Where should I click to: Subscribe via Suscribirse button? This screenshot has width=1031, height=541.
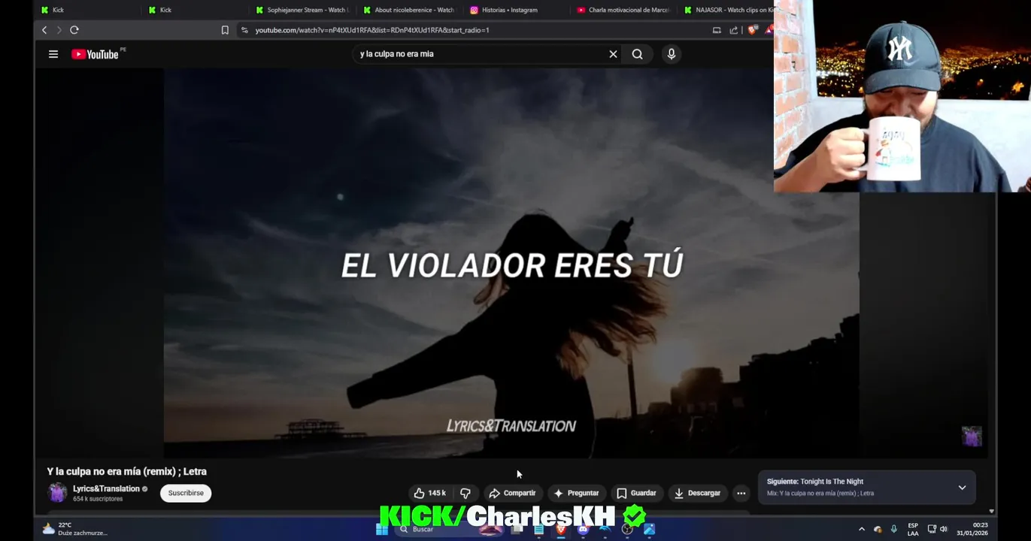coord(186,493)
